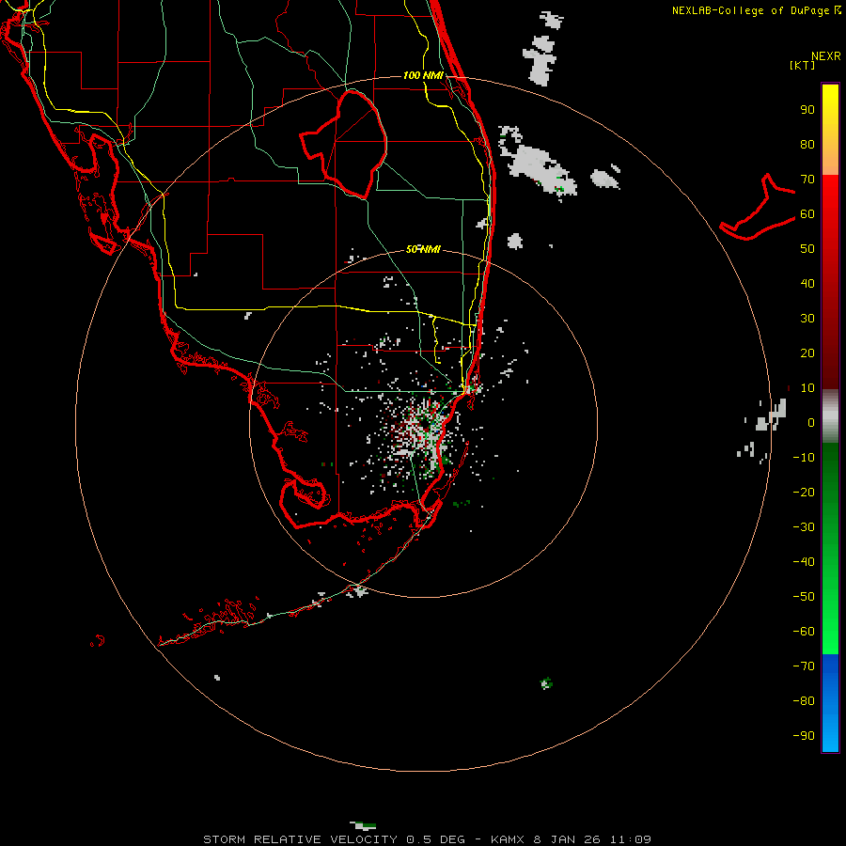Click the 100 NMI range ring label

423,75
